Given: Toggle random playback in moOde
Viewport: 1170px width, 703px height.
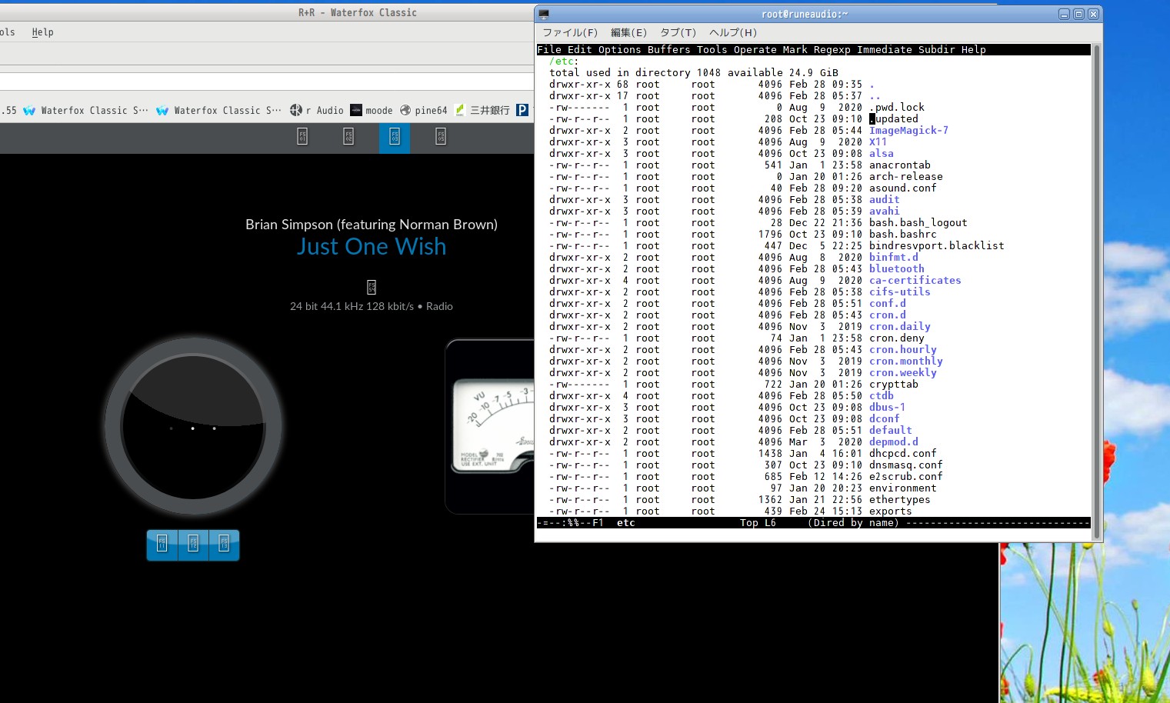Looking at the screenshot, I should pos(192,544).
